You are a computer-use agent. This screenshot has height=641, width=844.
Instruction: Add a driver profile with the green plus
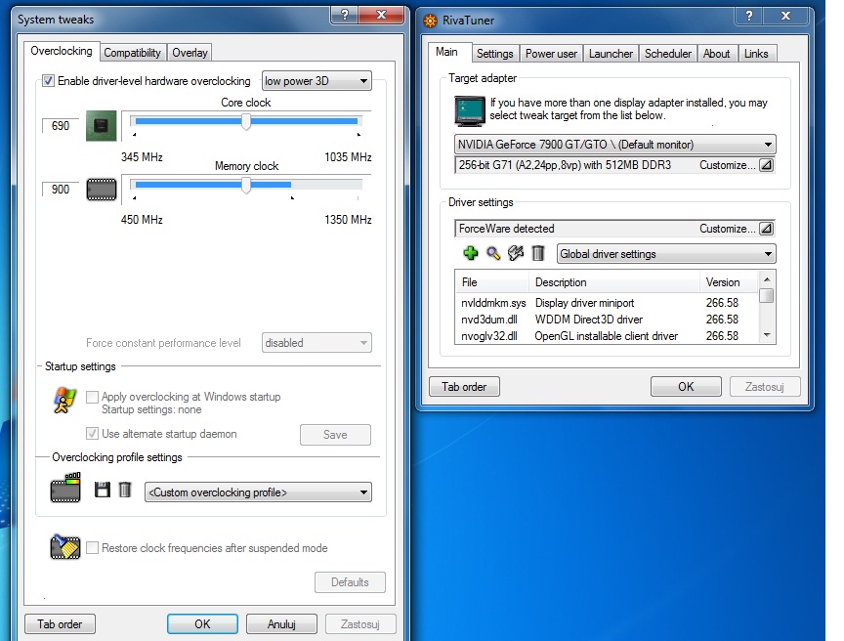[471, 253]
